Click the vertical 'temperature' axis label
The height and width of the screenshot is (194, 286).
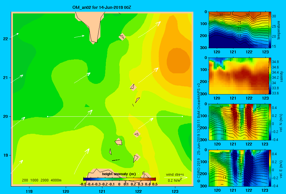[x=278, y=30]
